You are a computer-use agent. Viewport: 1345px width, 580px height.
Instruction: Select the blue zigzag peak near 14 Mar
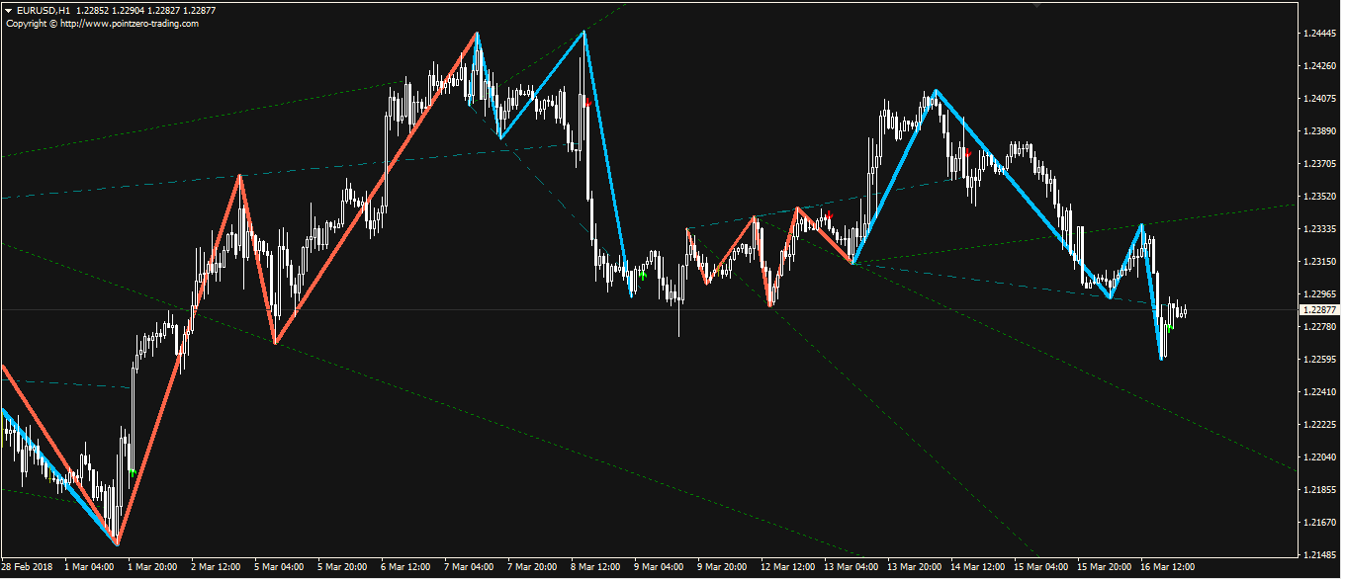(935, 91)
